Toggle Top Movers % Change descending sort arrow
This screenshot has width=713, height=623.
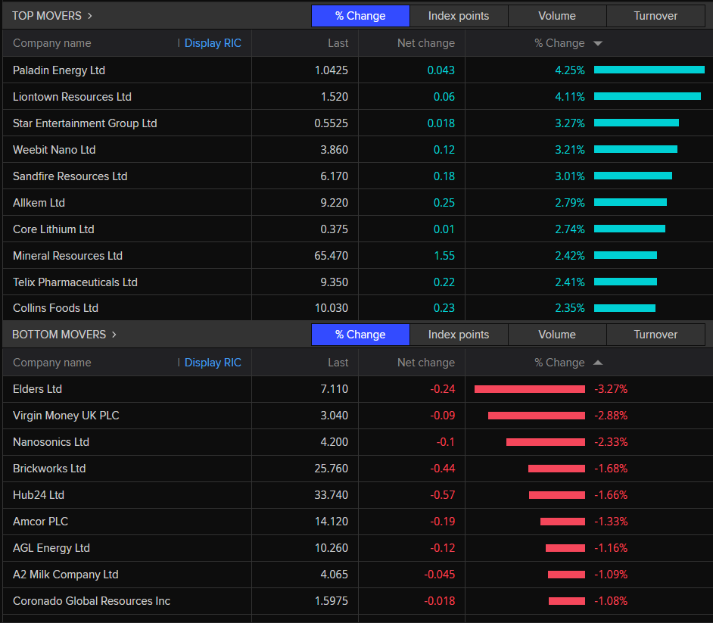click(598, 44)
